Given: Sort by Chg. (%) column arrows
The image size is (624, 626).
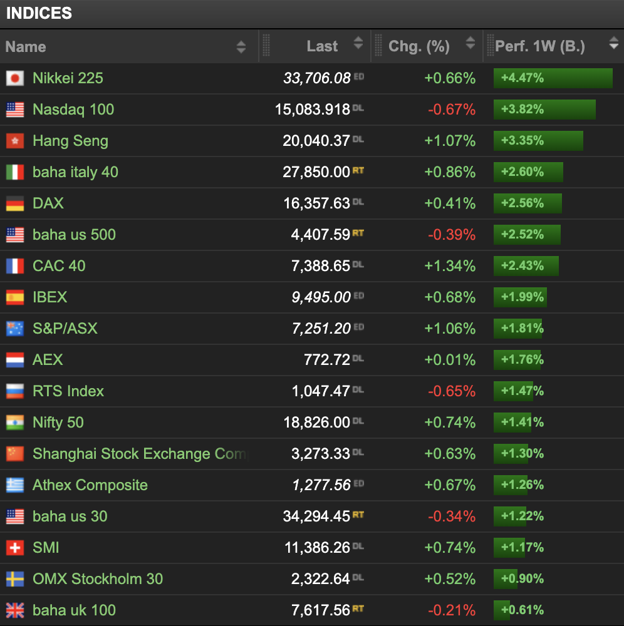Looking at the screenshot, I should pyautogui.click(x=471, y=44).
